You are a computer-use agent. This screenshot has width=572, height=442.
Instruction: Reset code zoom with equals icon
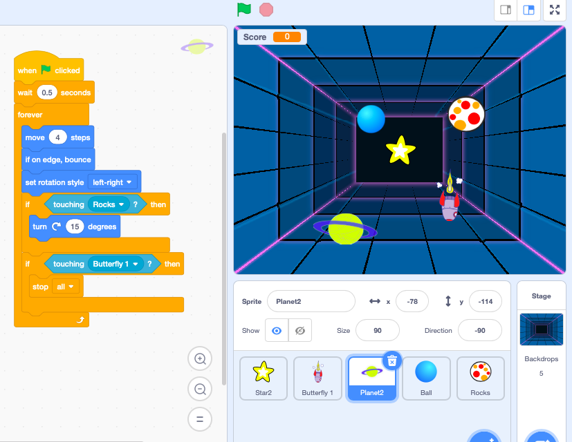200,419
